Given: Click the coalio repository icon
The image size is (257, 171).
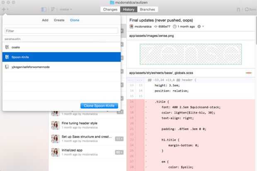Looking at the screenshot, I should pyautogui.click(x=7, y=47).
